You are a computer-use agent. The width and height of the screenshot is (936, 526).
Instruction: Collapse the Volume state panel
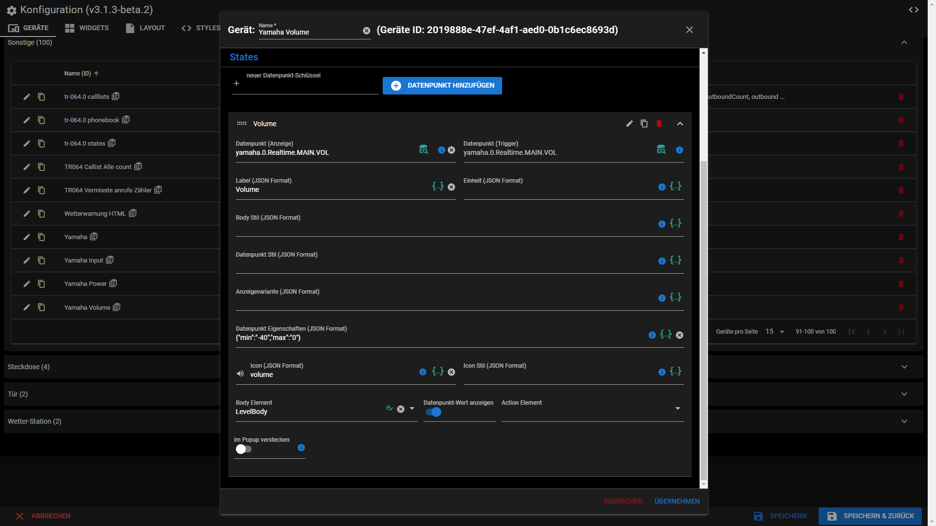click(x=680, y=124)
